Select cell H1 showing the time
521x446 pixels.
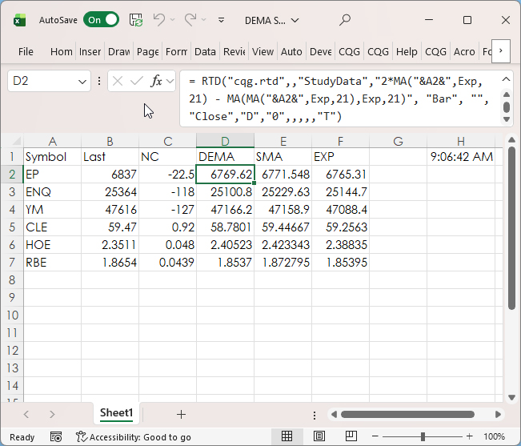461,157
